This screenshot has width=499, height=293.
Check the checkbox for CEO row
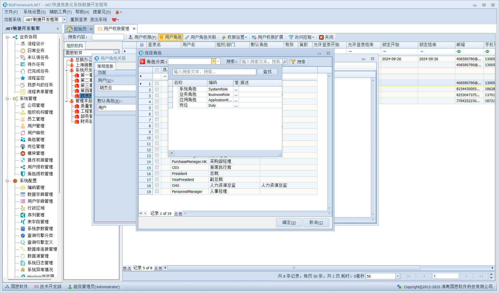[x=157, y=167]
